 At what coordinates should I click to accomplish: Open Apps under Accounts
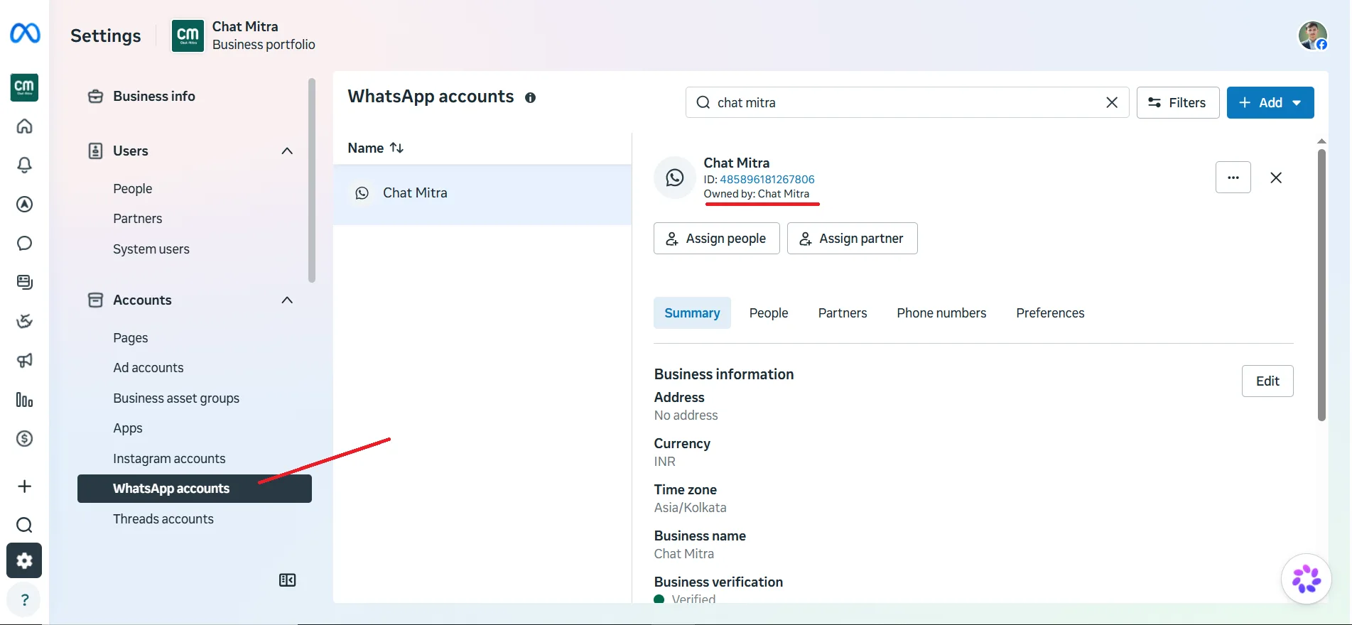(128, 428)
